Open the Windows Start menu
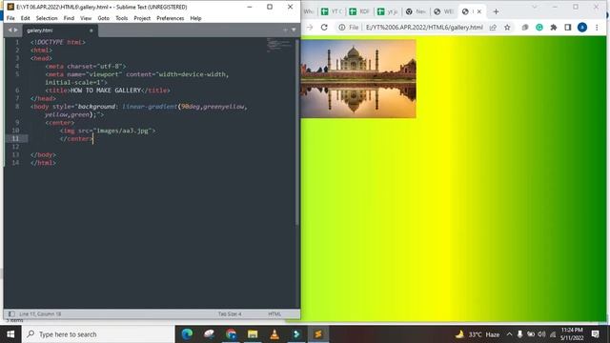The image size is (610, 343). tap(10, 334)
